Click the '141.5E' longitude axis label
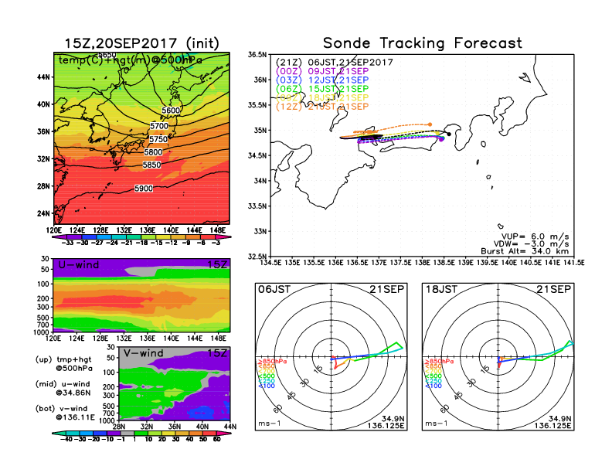612x473 pixels. pyautogui.click(x=574, y=263)
